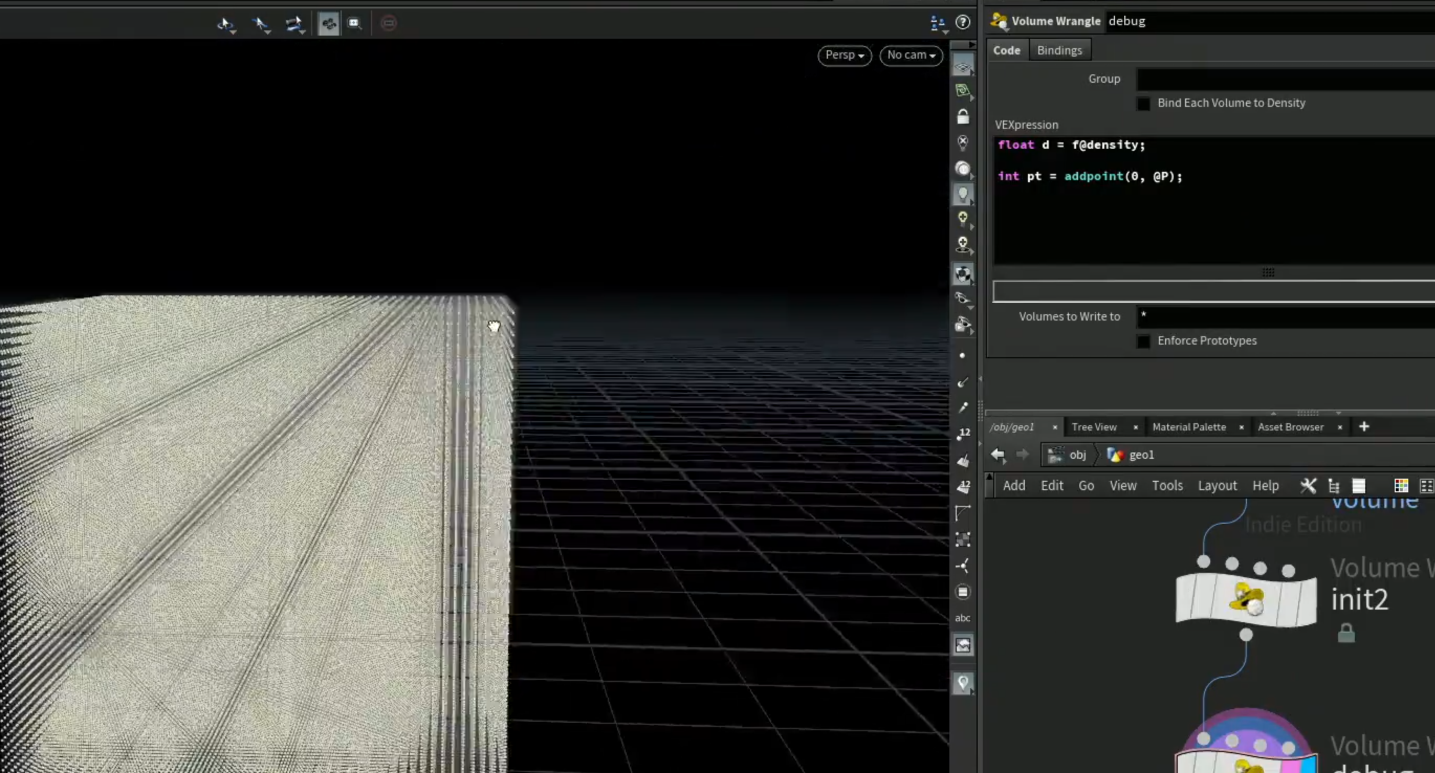
Task: Select the View tool icon in toolbar
Action: (328, 24)
